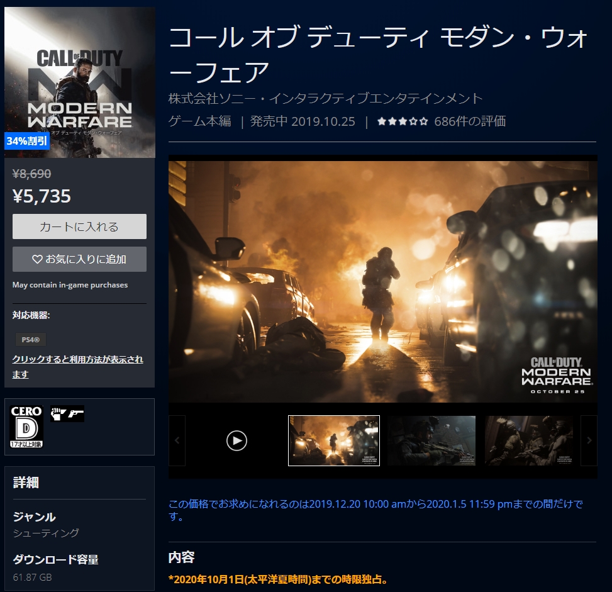Click the discounted price ¥5,735
612x592 pixels.
tap(42, 196)
